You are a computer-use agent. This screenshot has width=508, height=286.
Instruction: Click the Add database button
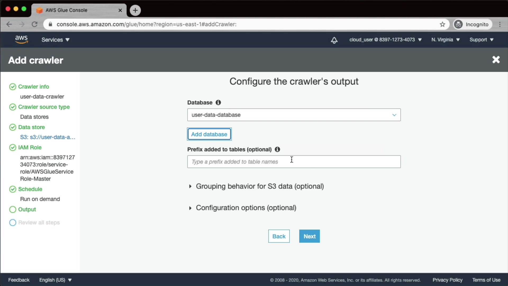tap(209, 134)
